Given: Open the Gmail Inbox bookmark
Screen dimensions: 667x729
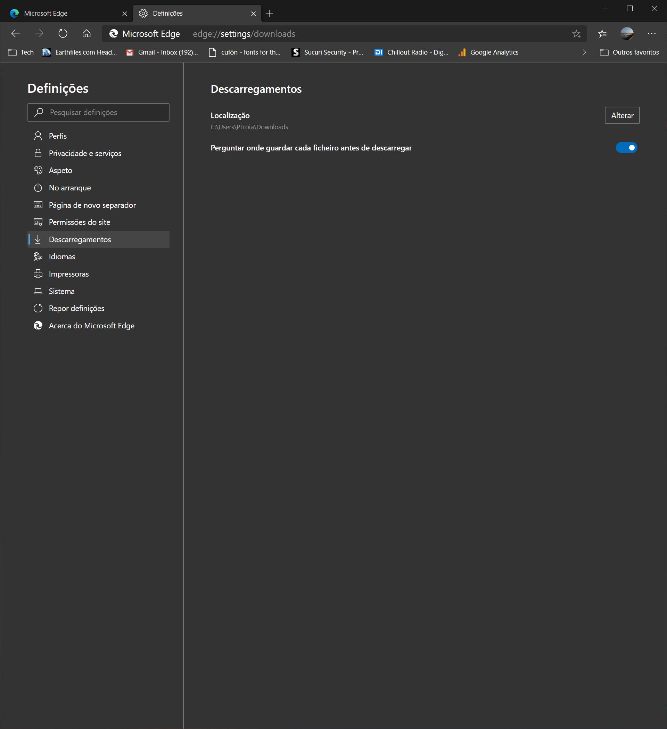Looking at the screenshot, I should click(x=162, y=52).
